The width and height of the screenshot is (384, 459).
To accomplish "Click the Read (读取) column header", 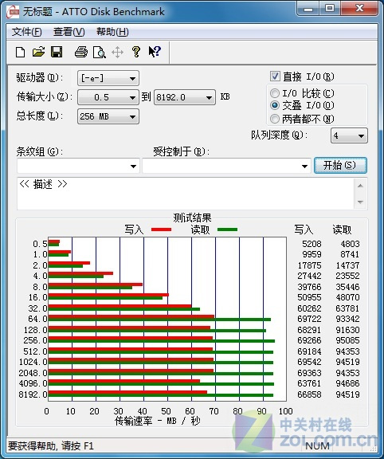I will coord(342,229).
